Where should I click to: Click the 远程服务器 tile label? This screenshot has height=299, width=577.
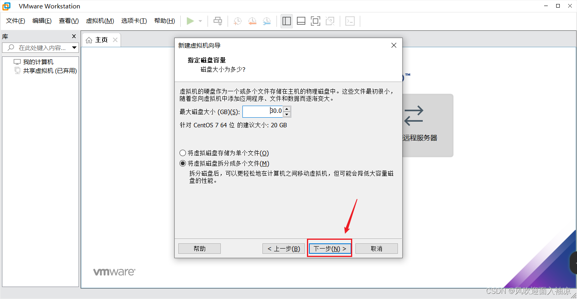tap(420, 138)
